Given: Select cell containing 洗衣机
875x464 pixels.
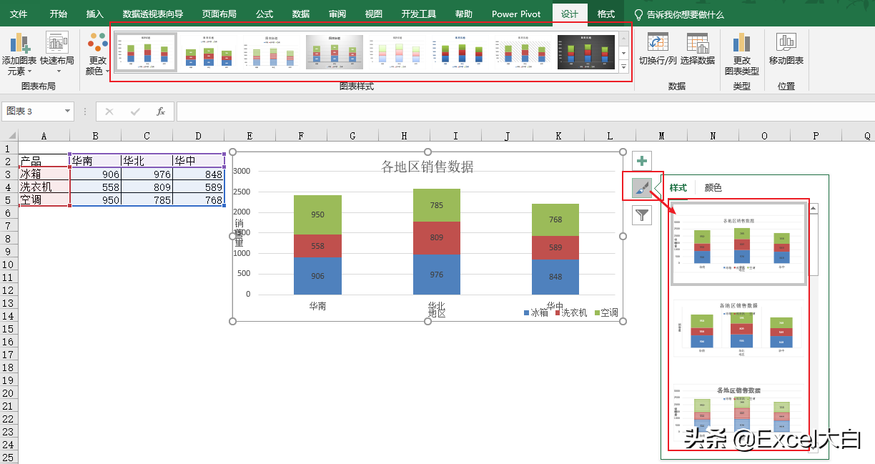Looking at the screenshot, I should tap(44, 187).
